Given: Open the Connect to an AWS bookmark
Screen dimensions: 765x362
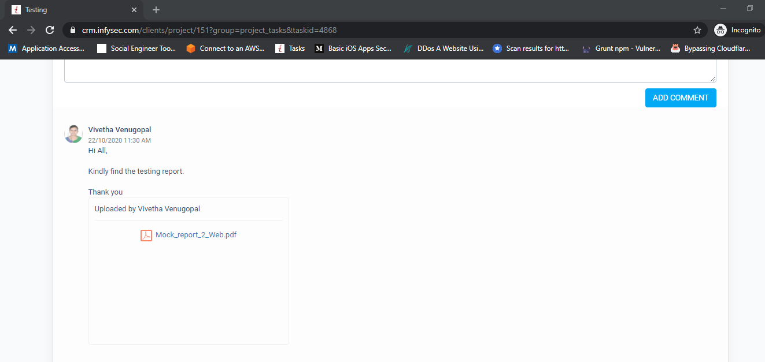Looking at the screenshot, I should pos(226,48).
